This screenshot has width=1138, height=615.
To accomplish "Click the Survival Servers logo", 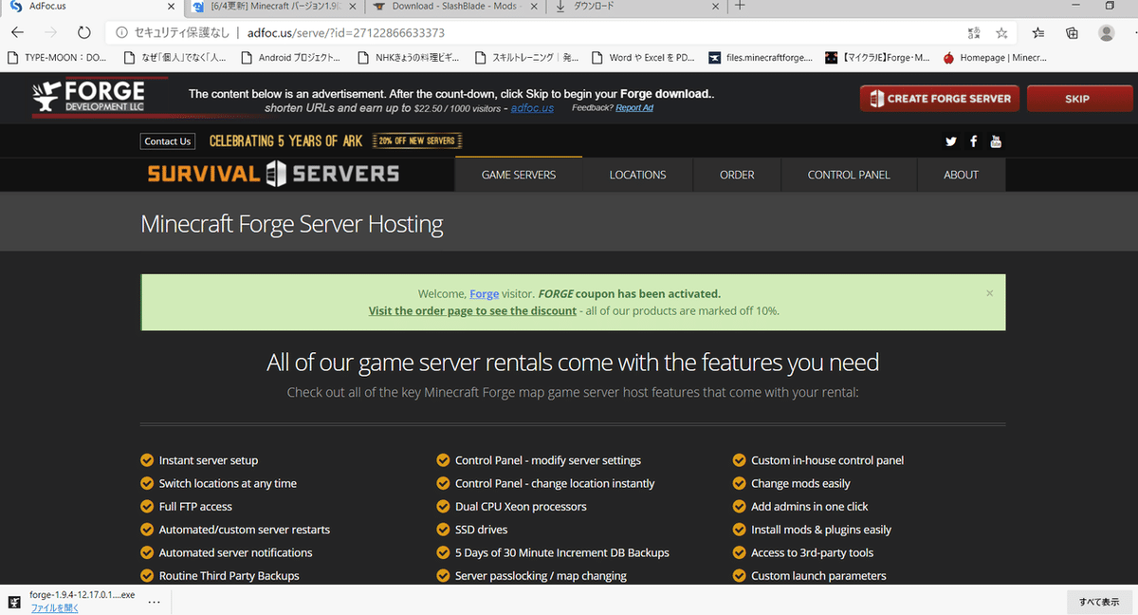I will click(273, 174).
